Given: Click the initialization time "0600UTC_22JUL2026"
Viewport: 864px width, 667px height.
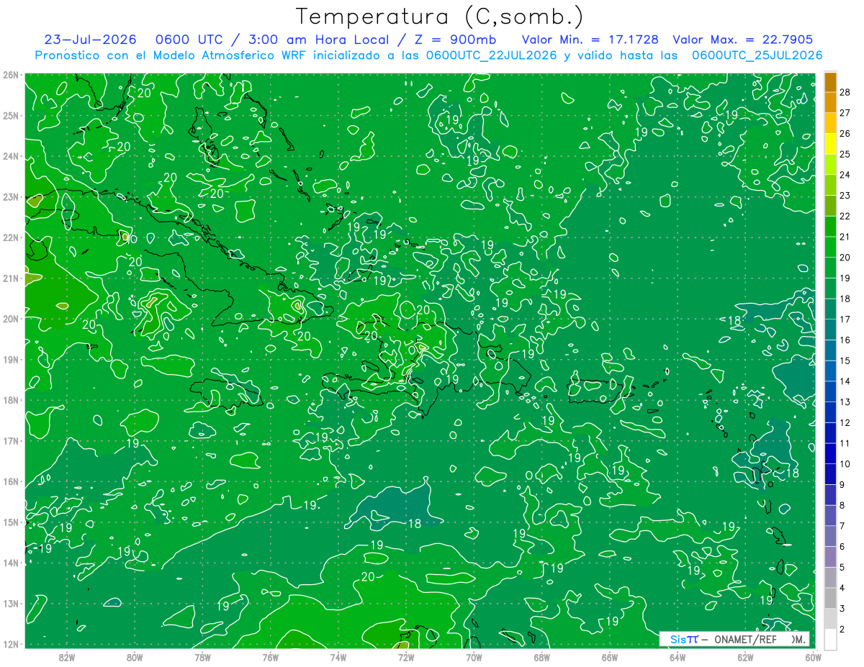Looking at the screenshot, I should click(x=491, y=55).
